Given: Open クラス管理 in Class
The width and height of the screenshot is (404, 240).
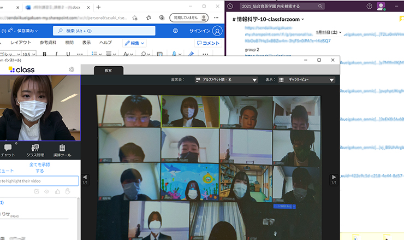Looking at the screenshot, I should click(x=35, y=150).
